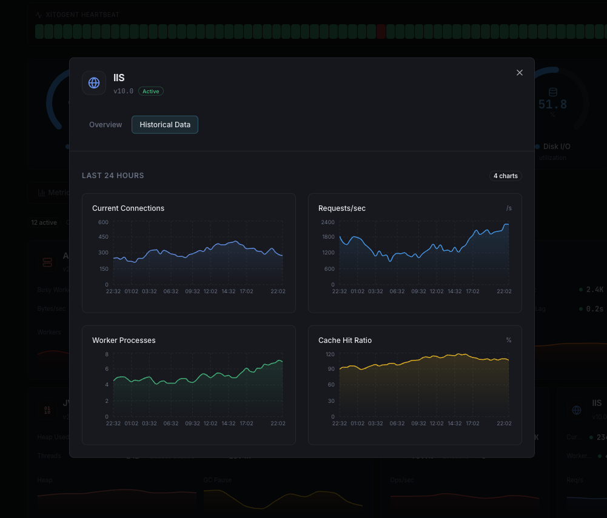Click the globe icon in the IIS modal header
This screenshot has width=607, height=518.
(x=94, y=83)
